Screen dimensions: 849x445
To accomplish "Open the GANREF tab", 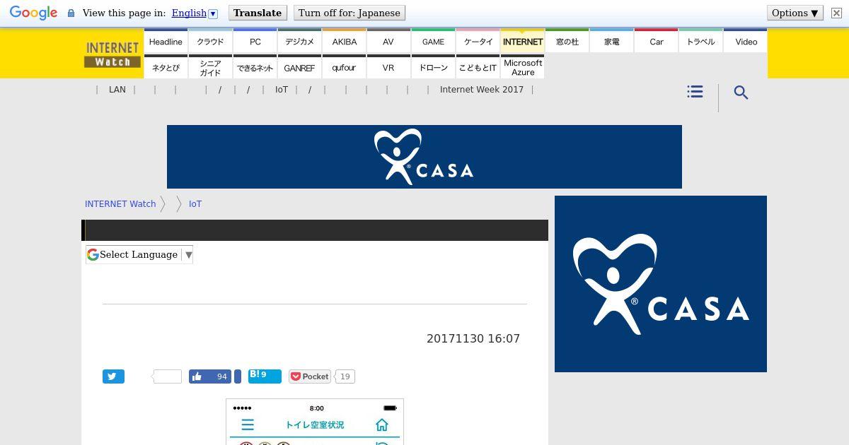I will click(x=300, y=67).
